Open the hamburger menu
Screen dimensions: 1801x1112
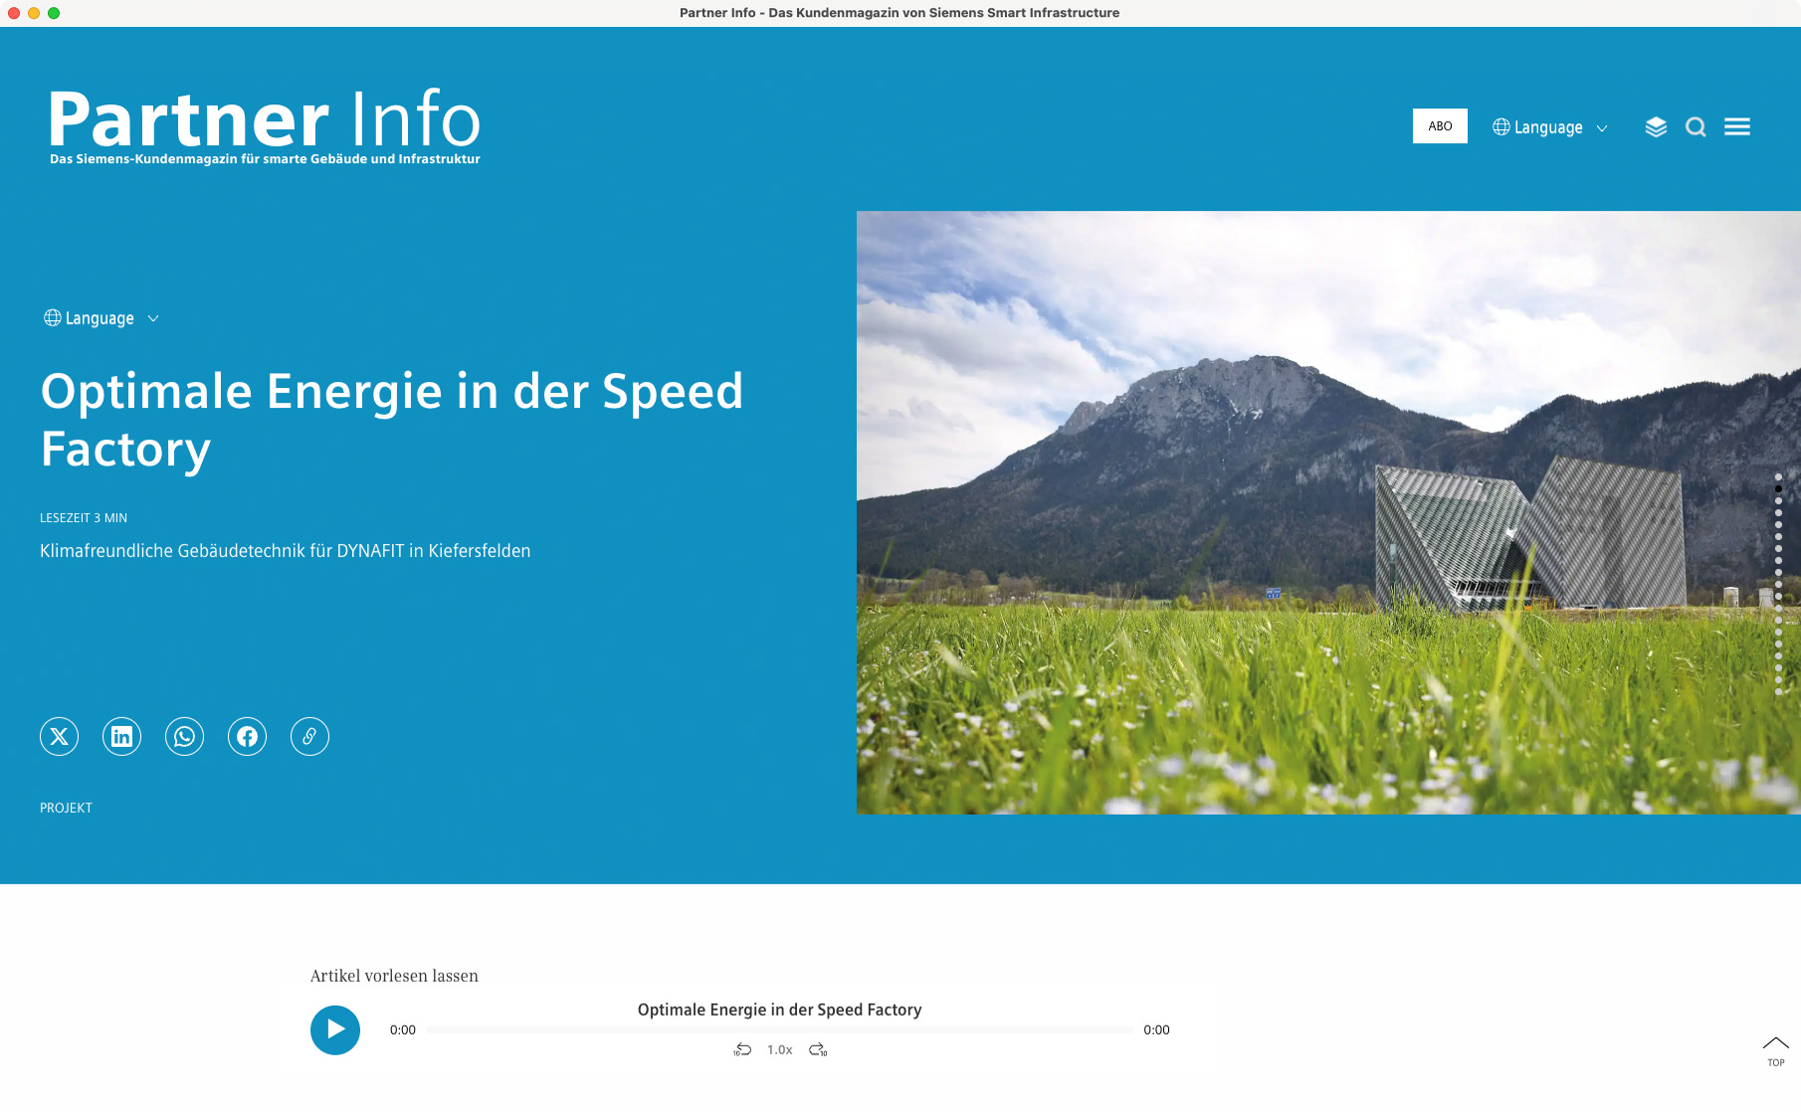click(1737, 127)
